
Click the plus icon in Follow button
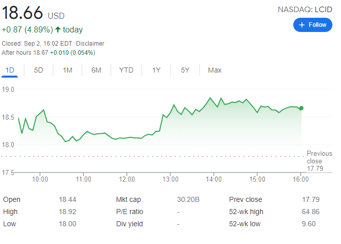[x=302, y=25]
